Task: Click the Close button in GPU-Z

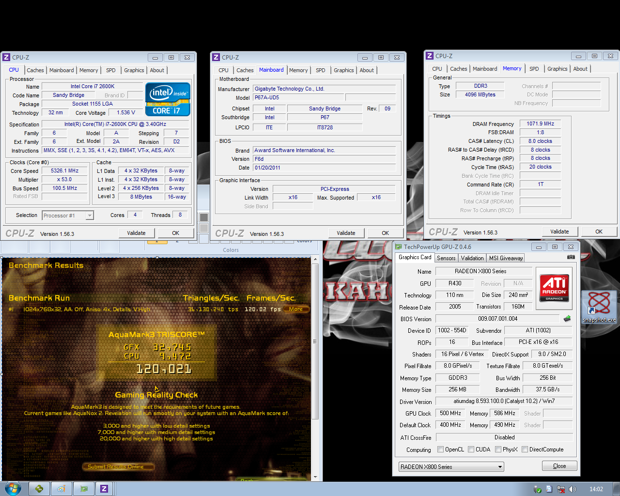Action: click(559, 466)
